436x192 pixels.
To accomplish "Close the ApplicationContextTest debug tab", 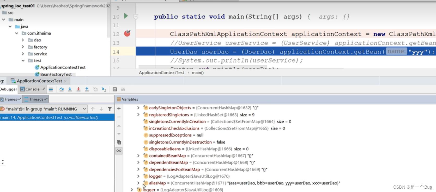I will [65, 81].
